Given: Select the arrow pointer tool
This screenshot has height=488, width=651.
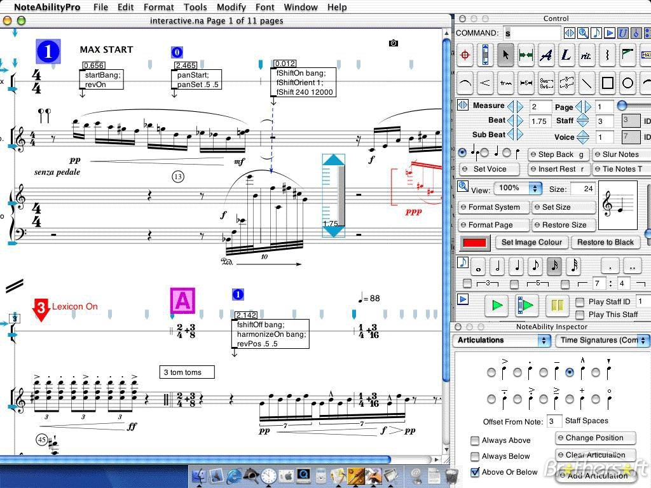Looking at the screenshot, I should [x=505, y=56].
